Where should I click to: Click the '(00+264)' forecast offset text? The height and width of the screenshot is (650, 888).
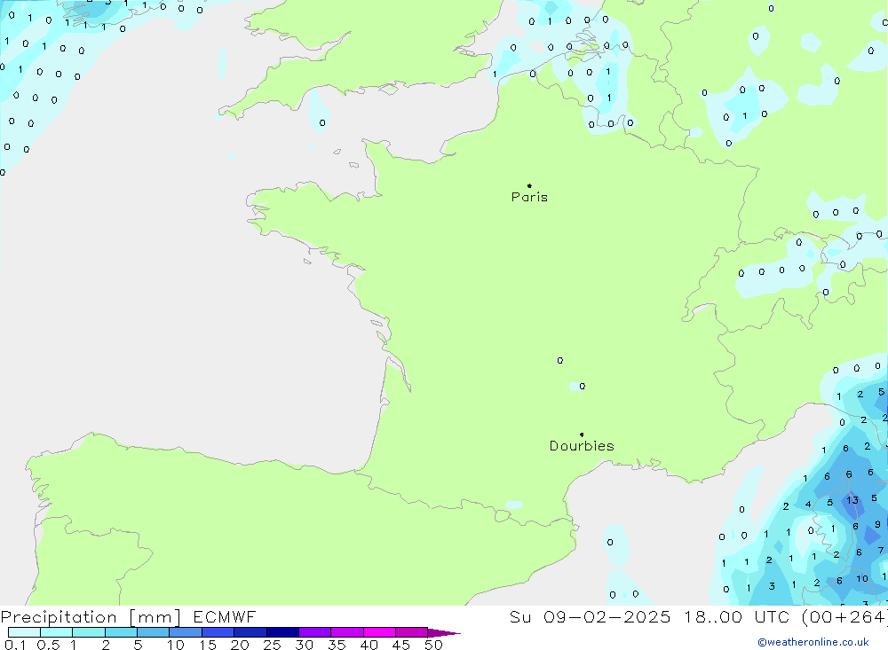pyautogui.click(x=844, y=617)
